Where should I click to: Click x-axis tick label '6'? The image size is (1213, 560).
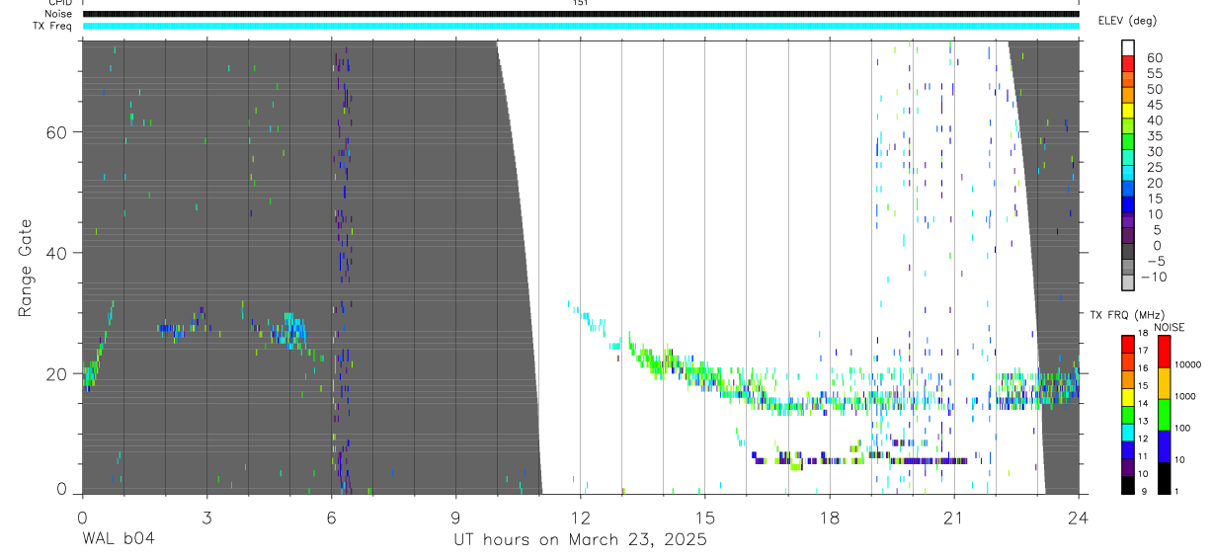pyautogui.click(x=331, y=517)
